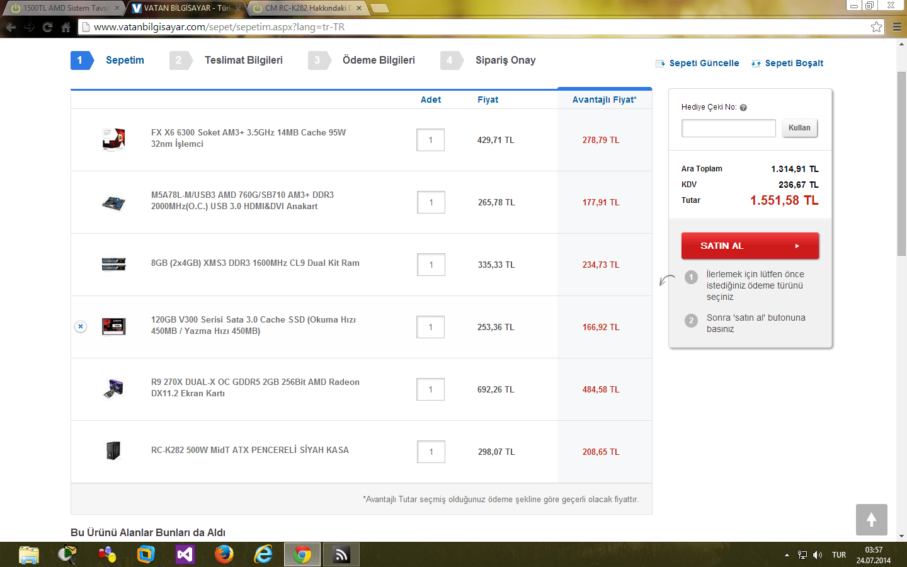This screenshot has width=907, height=567.
Task: Click the R9 270X graphics card thumbnail
Action: [x=114, y=389]
